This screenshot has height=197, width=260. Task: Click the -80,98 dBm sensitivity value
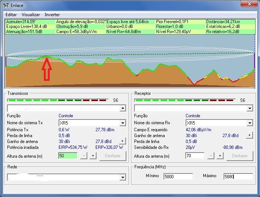click(x=232, y=147)
